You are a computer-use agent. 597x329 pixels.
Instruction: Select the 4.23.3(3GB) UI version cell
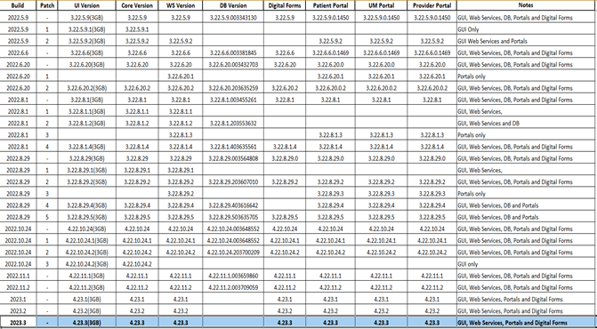point(87,323)
